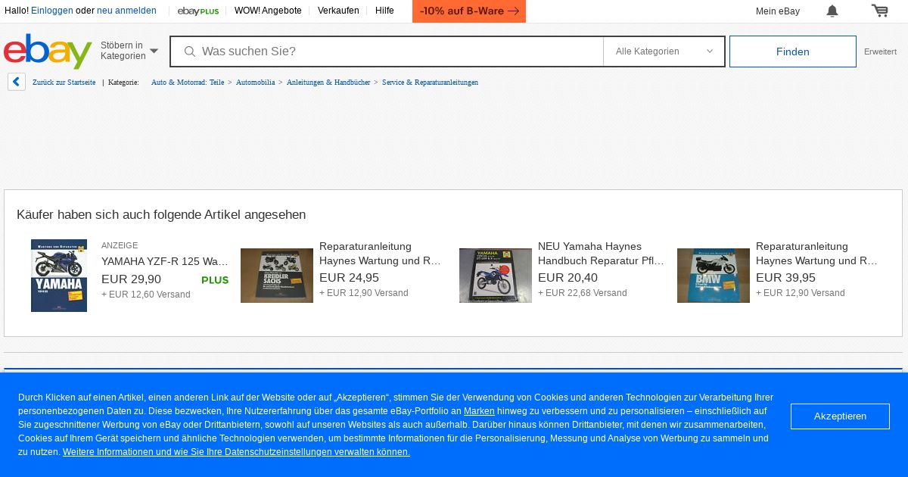
Task: Click the eBay logo
Action: [48, 51]
